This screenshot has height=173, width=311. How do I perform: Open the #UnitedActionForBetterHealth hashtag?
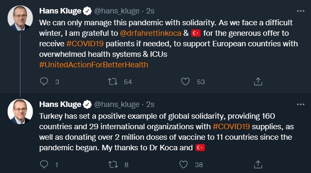(x=94, y=65)
